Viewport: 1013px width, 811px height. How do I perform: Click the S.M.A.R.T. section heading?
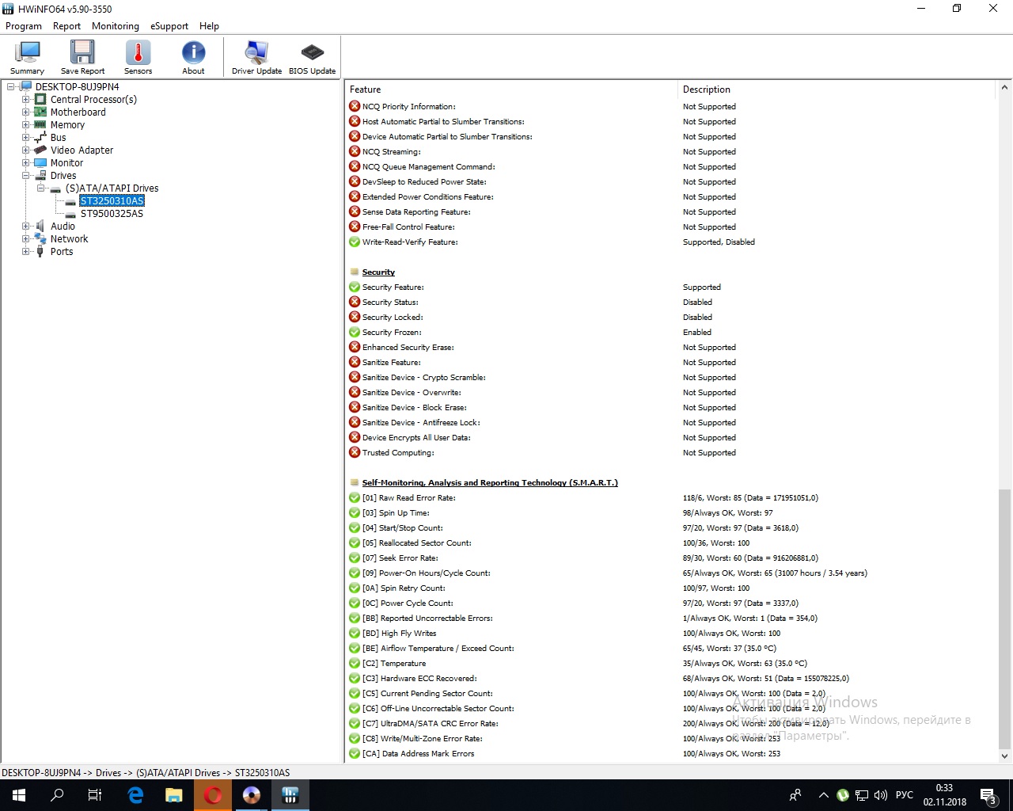click(x=490, y=483)
